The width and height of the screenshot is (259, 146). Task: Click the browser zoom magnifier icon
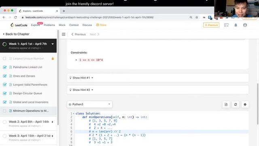[x=191, y=17]
